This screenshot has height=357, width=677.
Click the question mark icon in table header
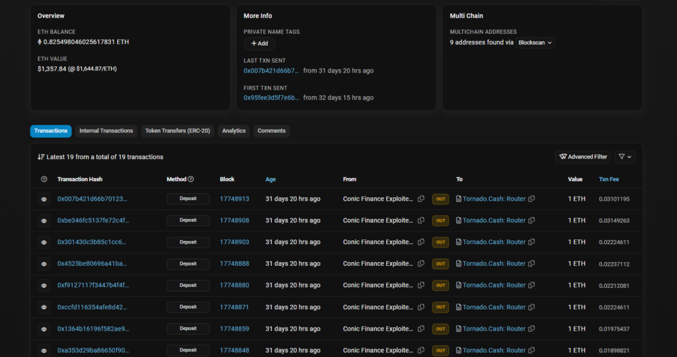44,179
